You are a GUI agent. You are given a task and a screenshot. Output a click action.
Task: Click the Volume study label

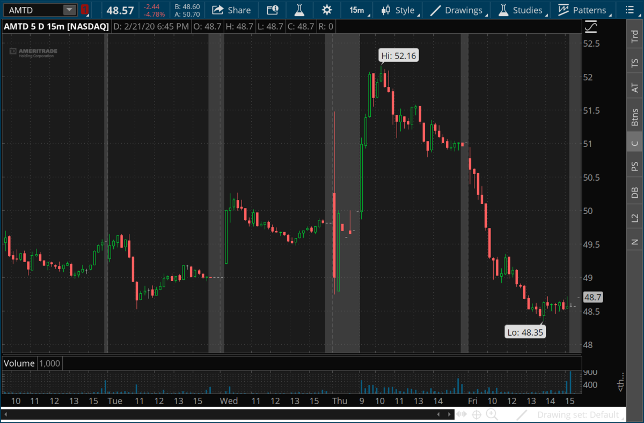[x=19, y=363]
